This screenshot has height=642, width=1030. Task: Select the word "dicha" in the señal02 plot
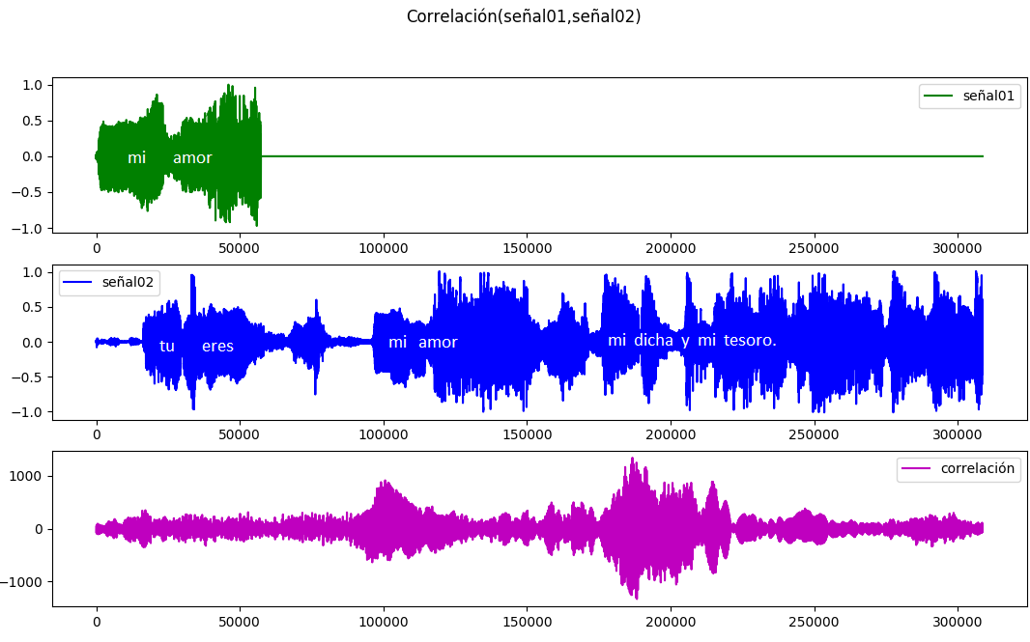pyautogui.click(x=653, y=341)
